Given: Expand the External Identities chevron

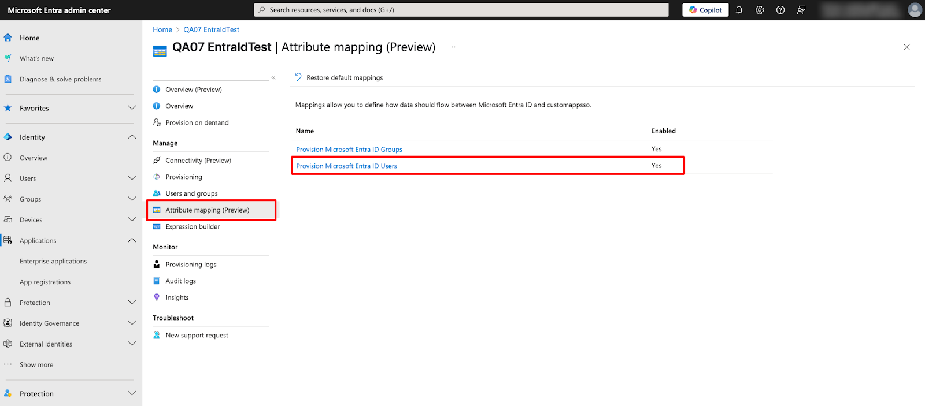Looking at the screenshot, I should coord(132,344).
